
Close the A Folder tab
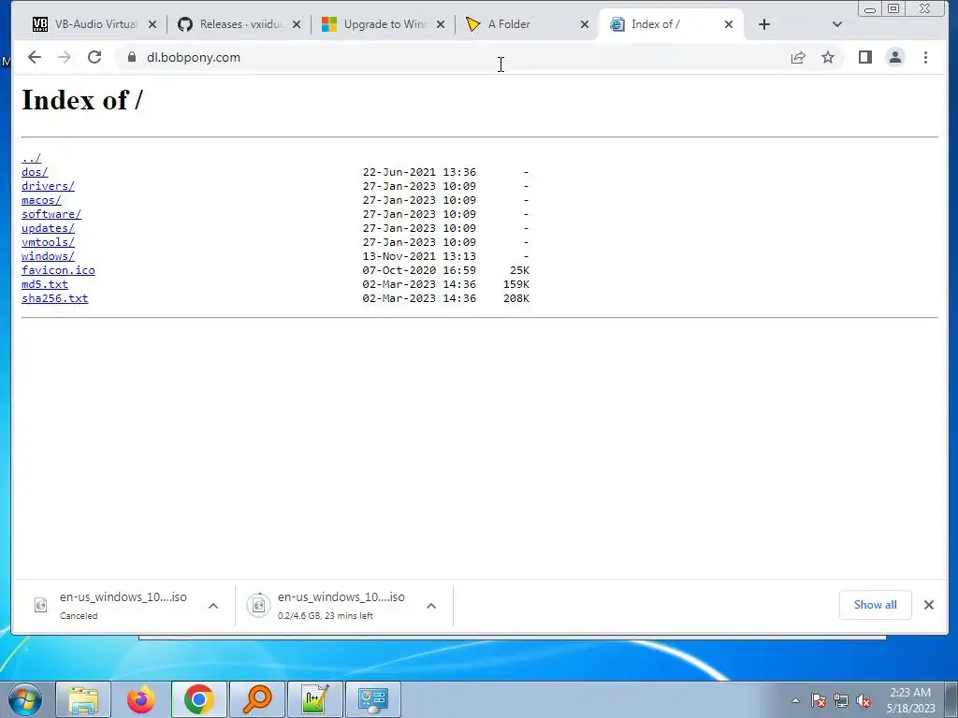(585, 24)
